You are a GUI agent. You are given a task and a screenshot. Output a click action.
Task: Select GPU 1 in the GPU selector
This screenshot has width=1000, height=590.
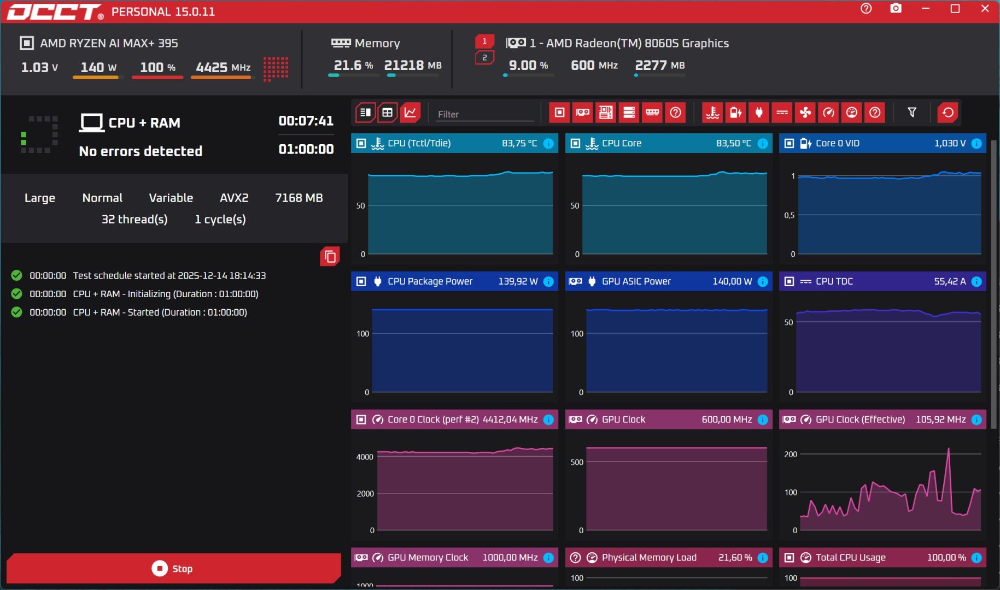click(484, 42)
